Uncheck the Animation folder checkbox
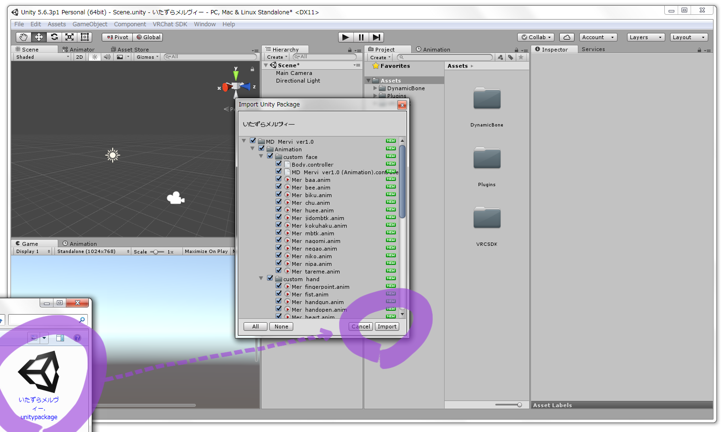Image resolution: width=724 pixels, height=432 pixels. 262,148
